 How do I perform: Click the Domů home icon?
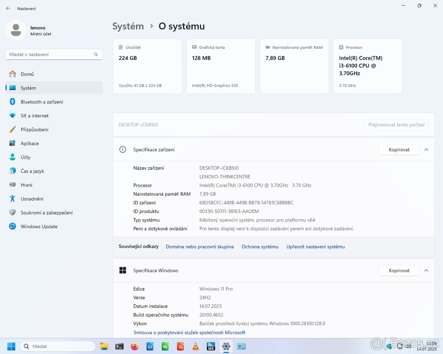point(11,74)
